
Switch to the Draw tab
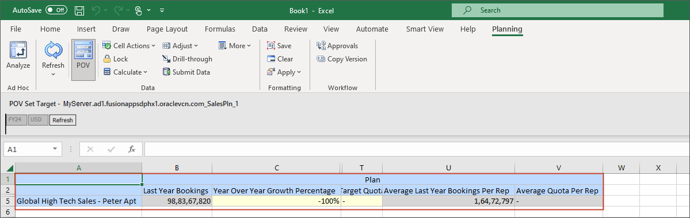[121, 29]
